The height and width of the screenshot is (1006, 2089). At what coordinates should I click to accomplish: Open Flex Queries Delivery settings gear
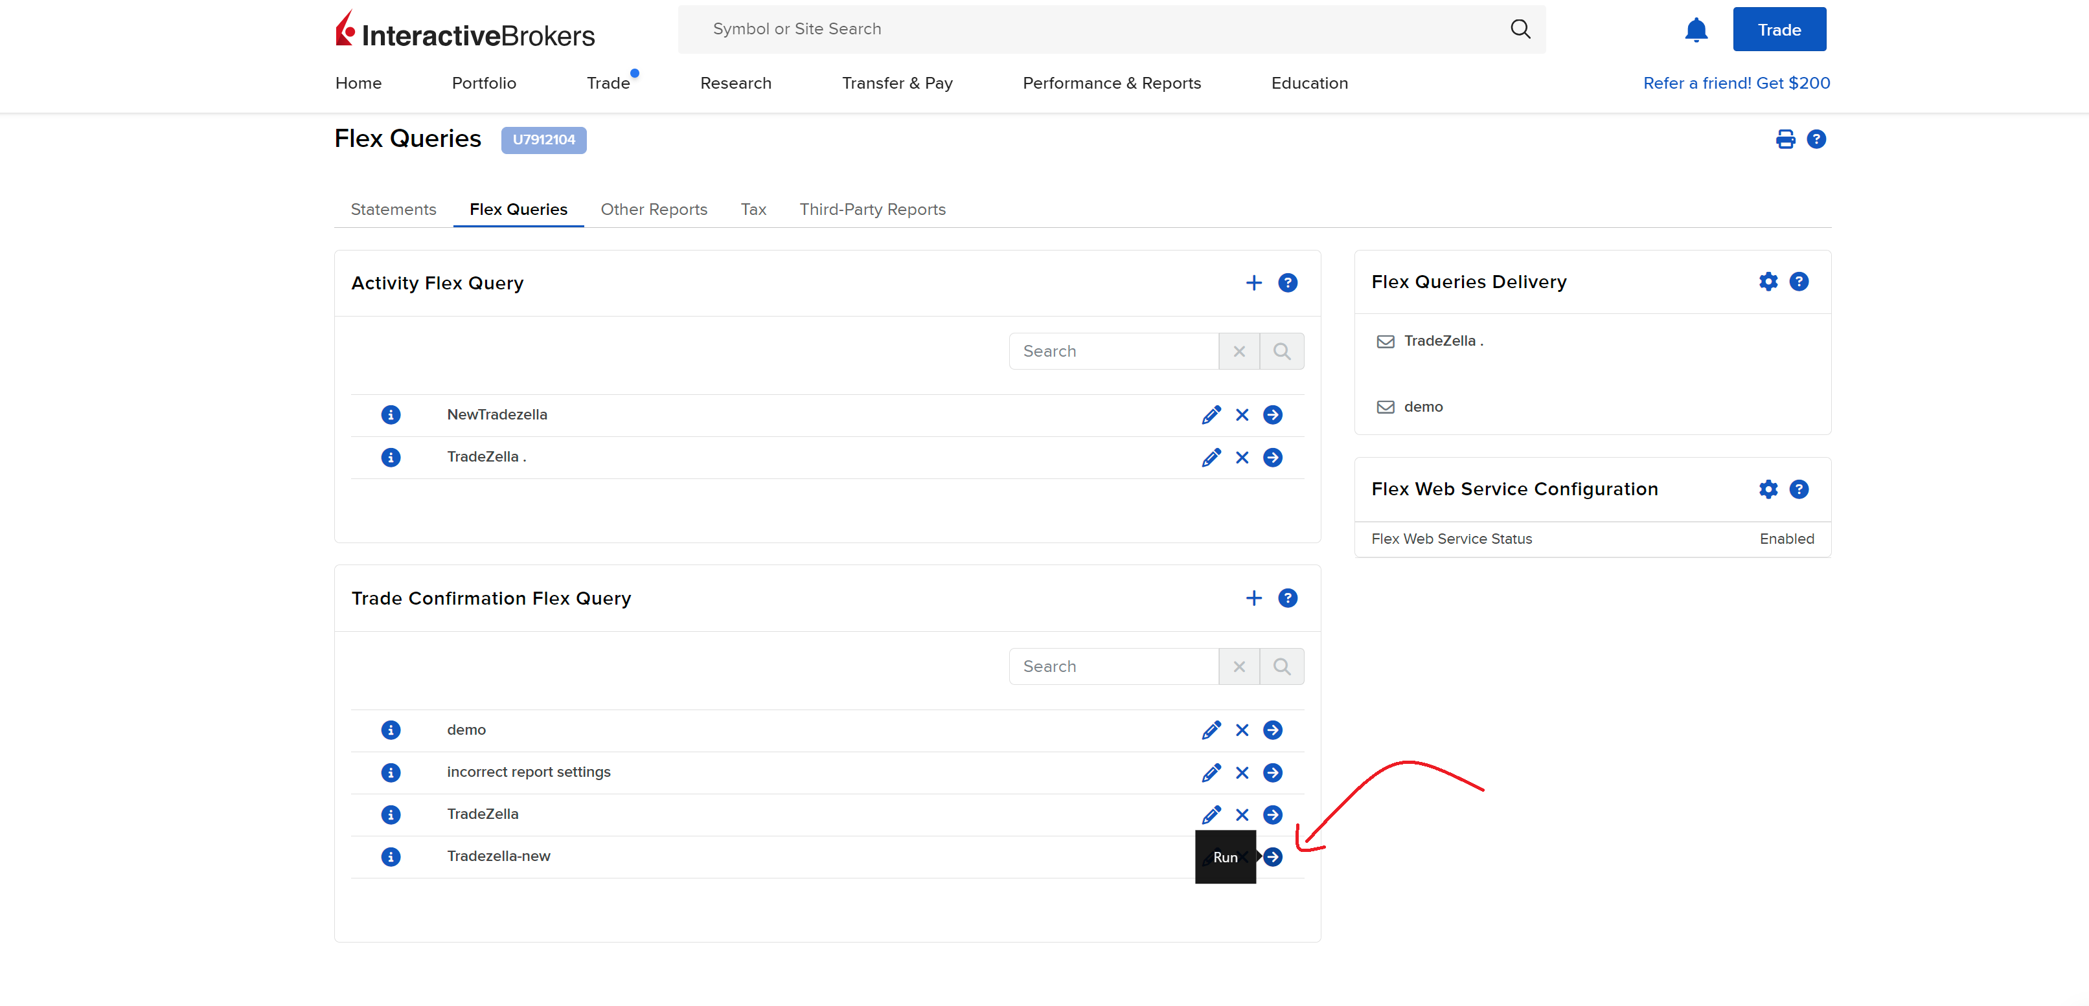(1768, 282)
